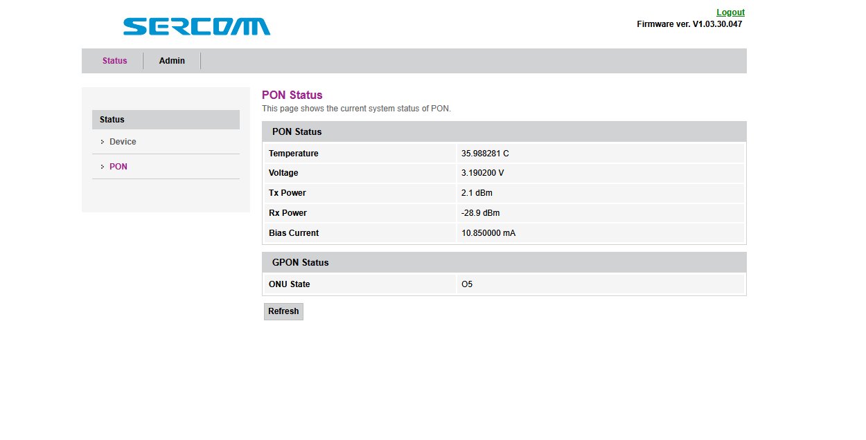866x440 pixels.
Task: Select the PON sidebar link
Action: [x=118, y=167]
